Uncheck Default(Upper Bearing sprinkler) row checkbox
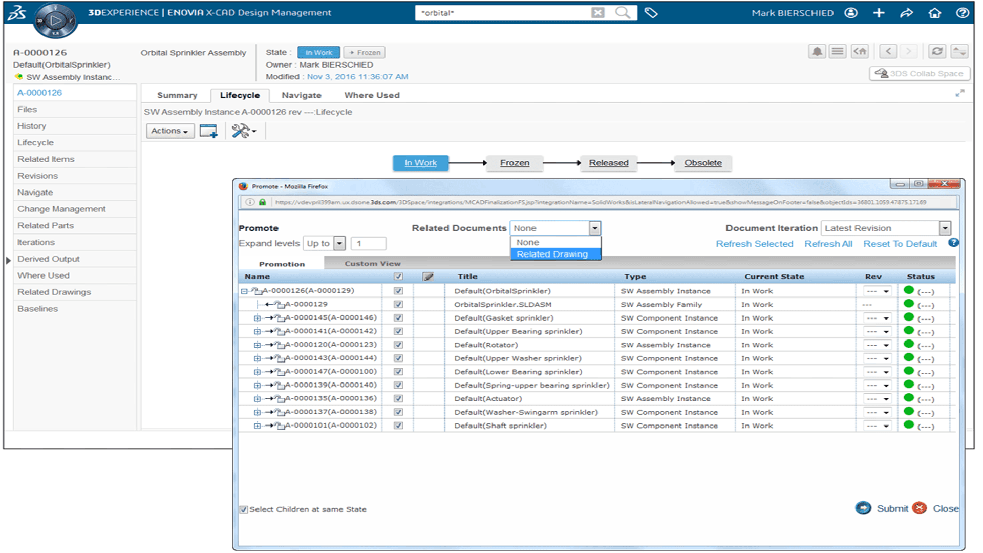Image resolution: width=983 pixels, height=553 pixels. click(x=398, y=331)
